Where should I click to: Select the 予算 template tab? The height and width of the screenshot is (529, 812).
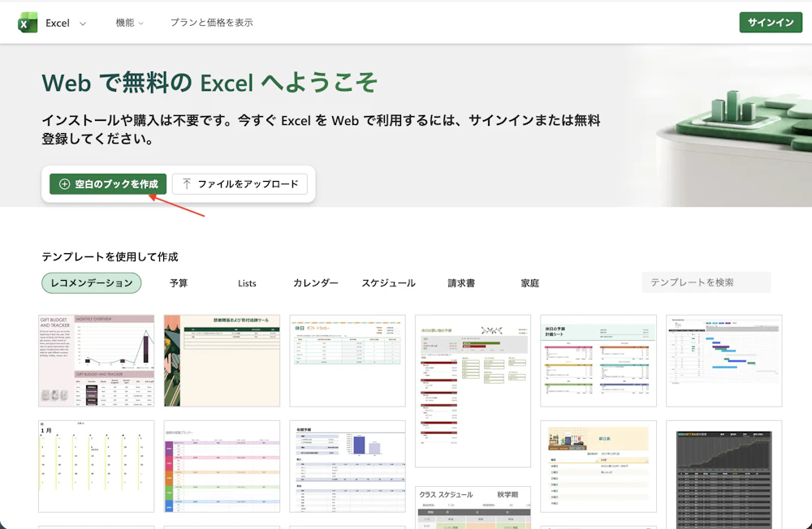(179, 283)
